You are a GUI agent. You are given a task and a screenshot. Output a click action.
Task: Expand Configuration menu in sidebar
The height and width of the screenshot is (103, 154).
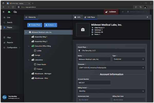pos(12,48)
